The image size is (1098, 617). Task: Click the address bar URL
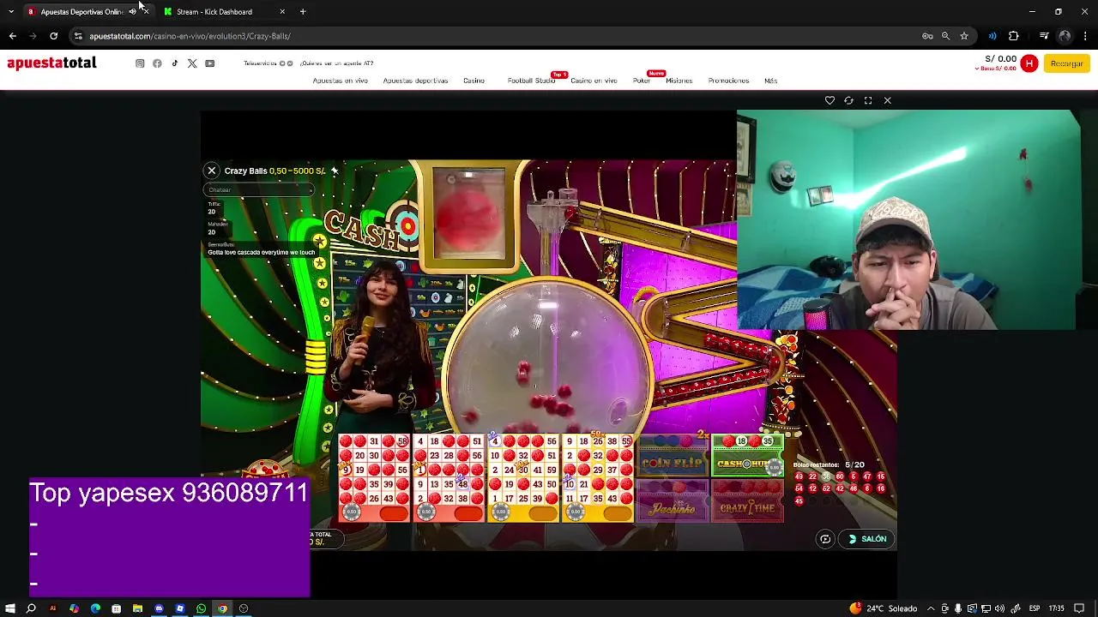pyautogui.click(x=190, y=36)
